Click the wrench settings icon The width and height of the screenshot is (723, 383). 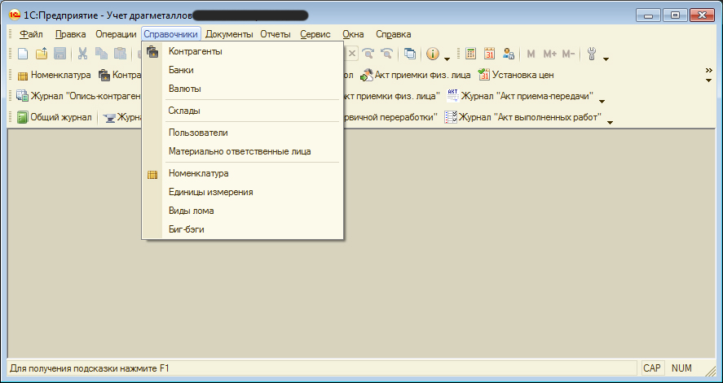click(592, 54)
